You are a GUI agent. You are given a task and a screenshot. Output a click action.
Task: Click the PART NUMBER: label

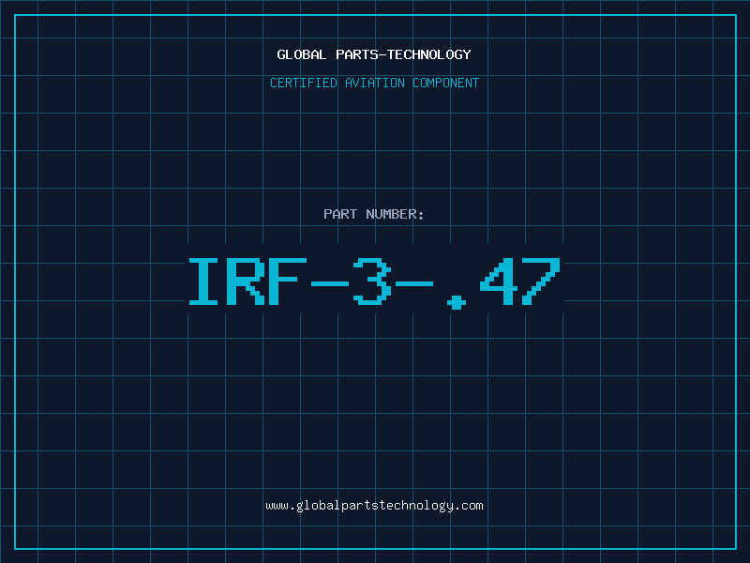(x=374, y=214)
